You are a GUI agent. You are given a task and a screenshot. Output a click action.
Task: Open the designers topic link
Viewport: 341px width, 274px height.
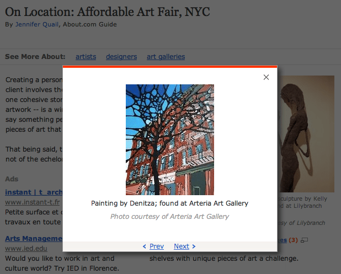click(121, 57)
